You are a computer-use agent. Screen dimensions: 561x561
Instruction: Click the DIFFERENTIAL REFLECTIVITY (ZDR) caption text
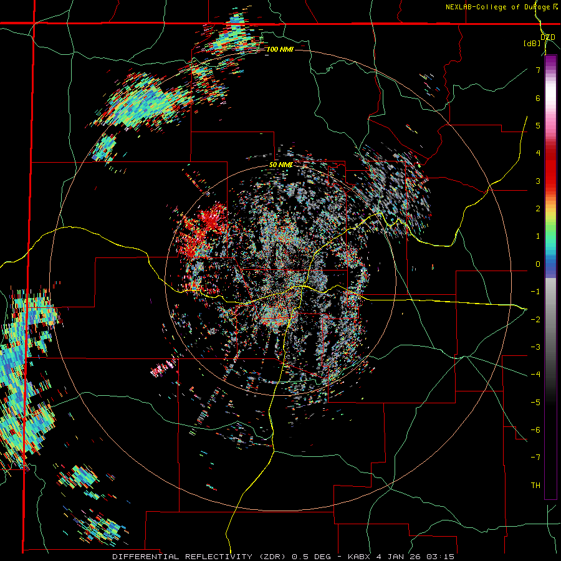coord(199,557)
